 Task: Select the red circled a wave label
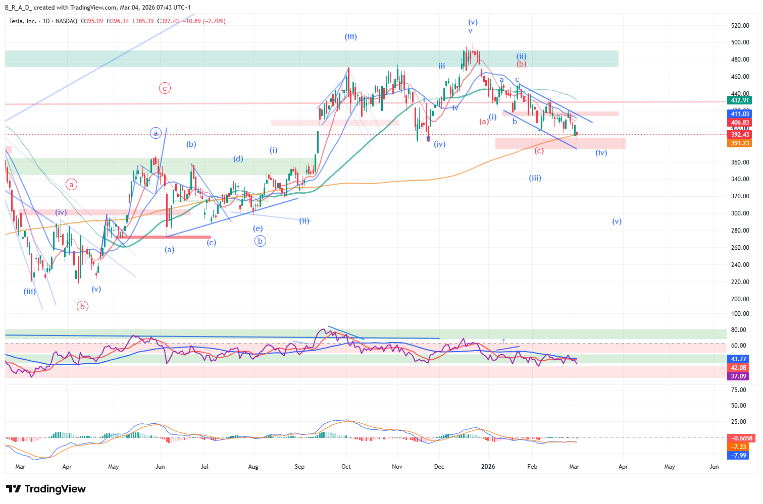(72, 185)
